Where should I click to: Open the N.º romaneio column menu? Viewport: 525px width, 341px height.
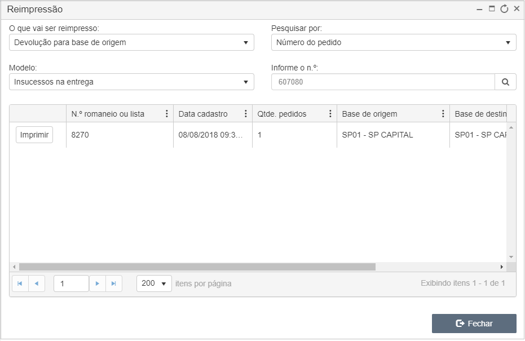[x=167, y=114]
